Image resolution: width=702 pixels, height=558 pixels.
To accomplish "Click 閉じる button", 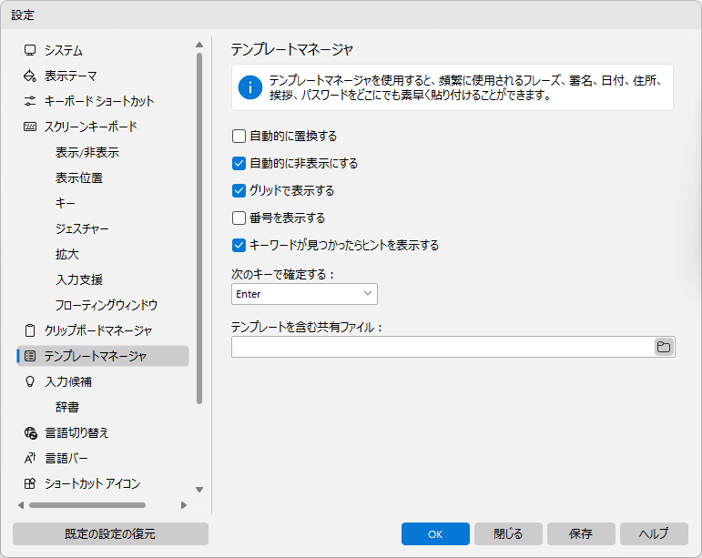I will 508,533.
